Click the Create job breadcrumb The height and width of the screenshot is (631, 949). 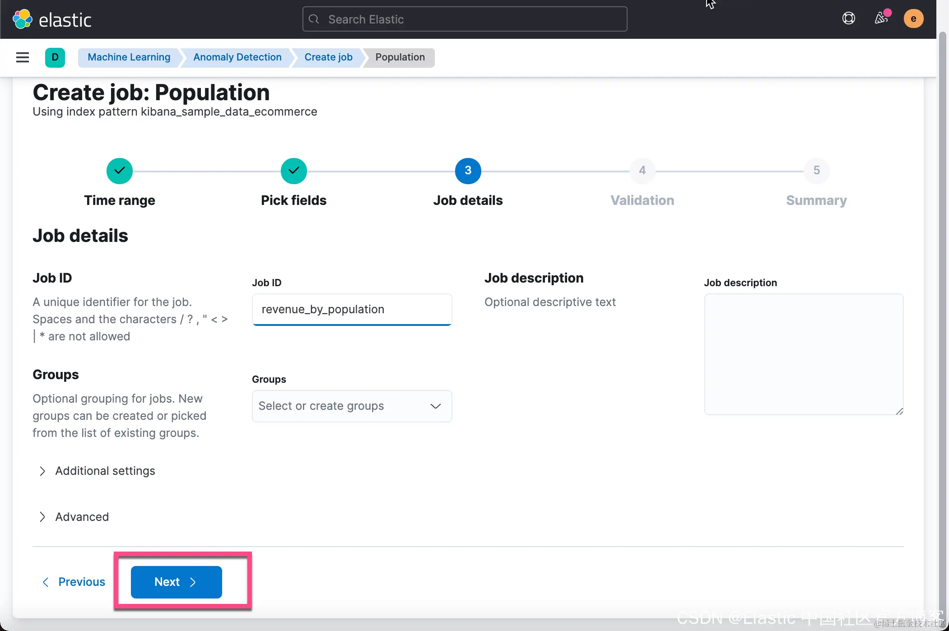click(328, 57)
